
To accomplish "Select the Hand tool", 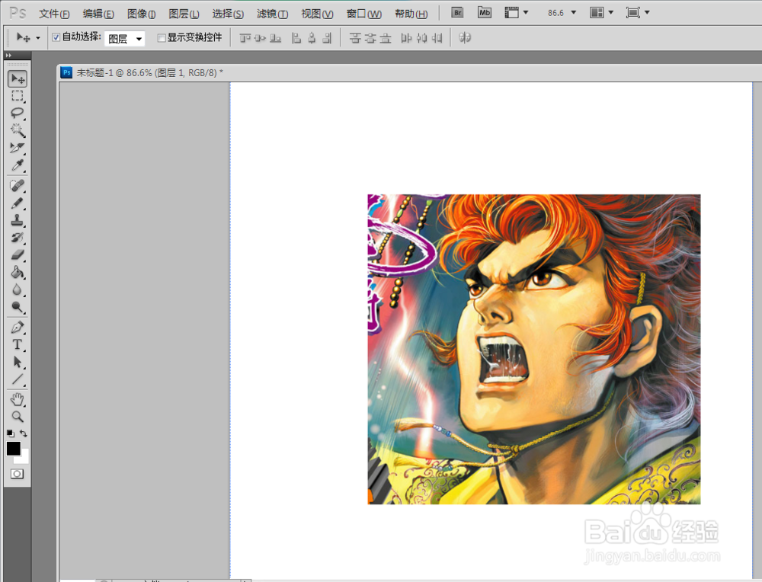I will click(18, 400).
